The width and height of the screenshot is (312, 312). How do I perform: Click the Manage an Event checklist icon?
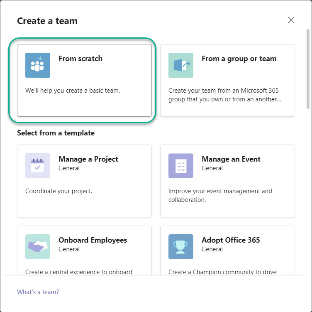tap(180, 166)
